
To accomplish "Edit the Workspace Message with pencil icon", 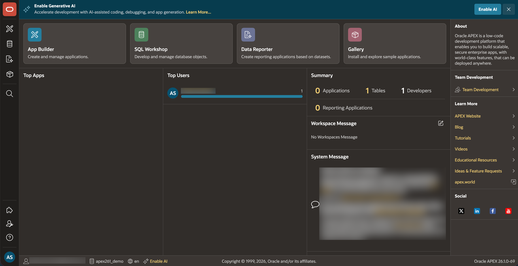I will [441, 123].
